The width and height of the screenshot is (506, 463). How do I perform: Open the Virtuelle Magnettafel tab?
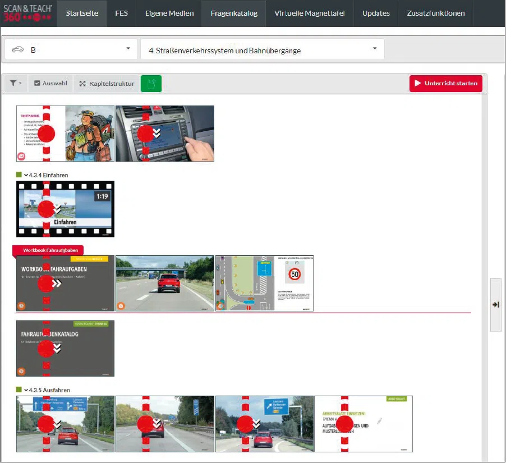click(x=310, y=13)
